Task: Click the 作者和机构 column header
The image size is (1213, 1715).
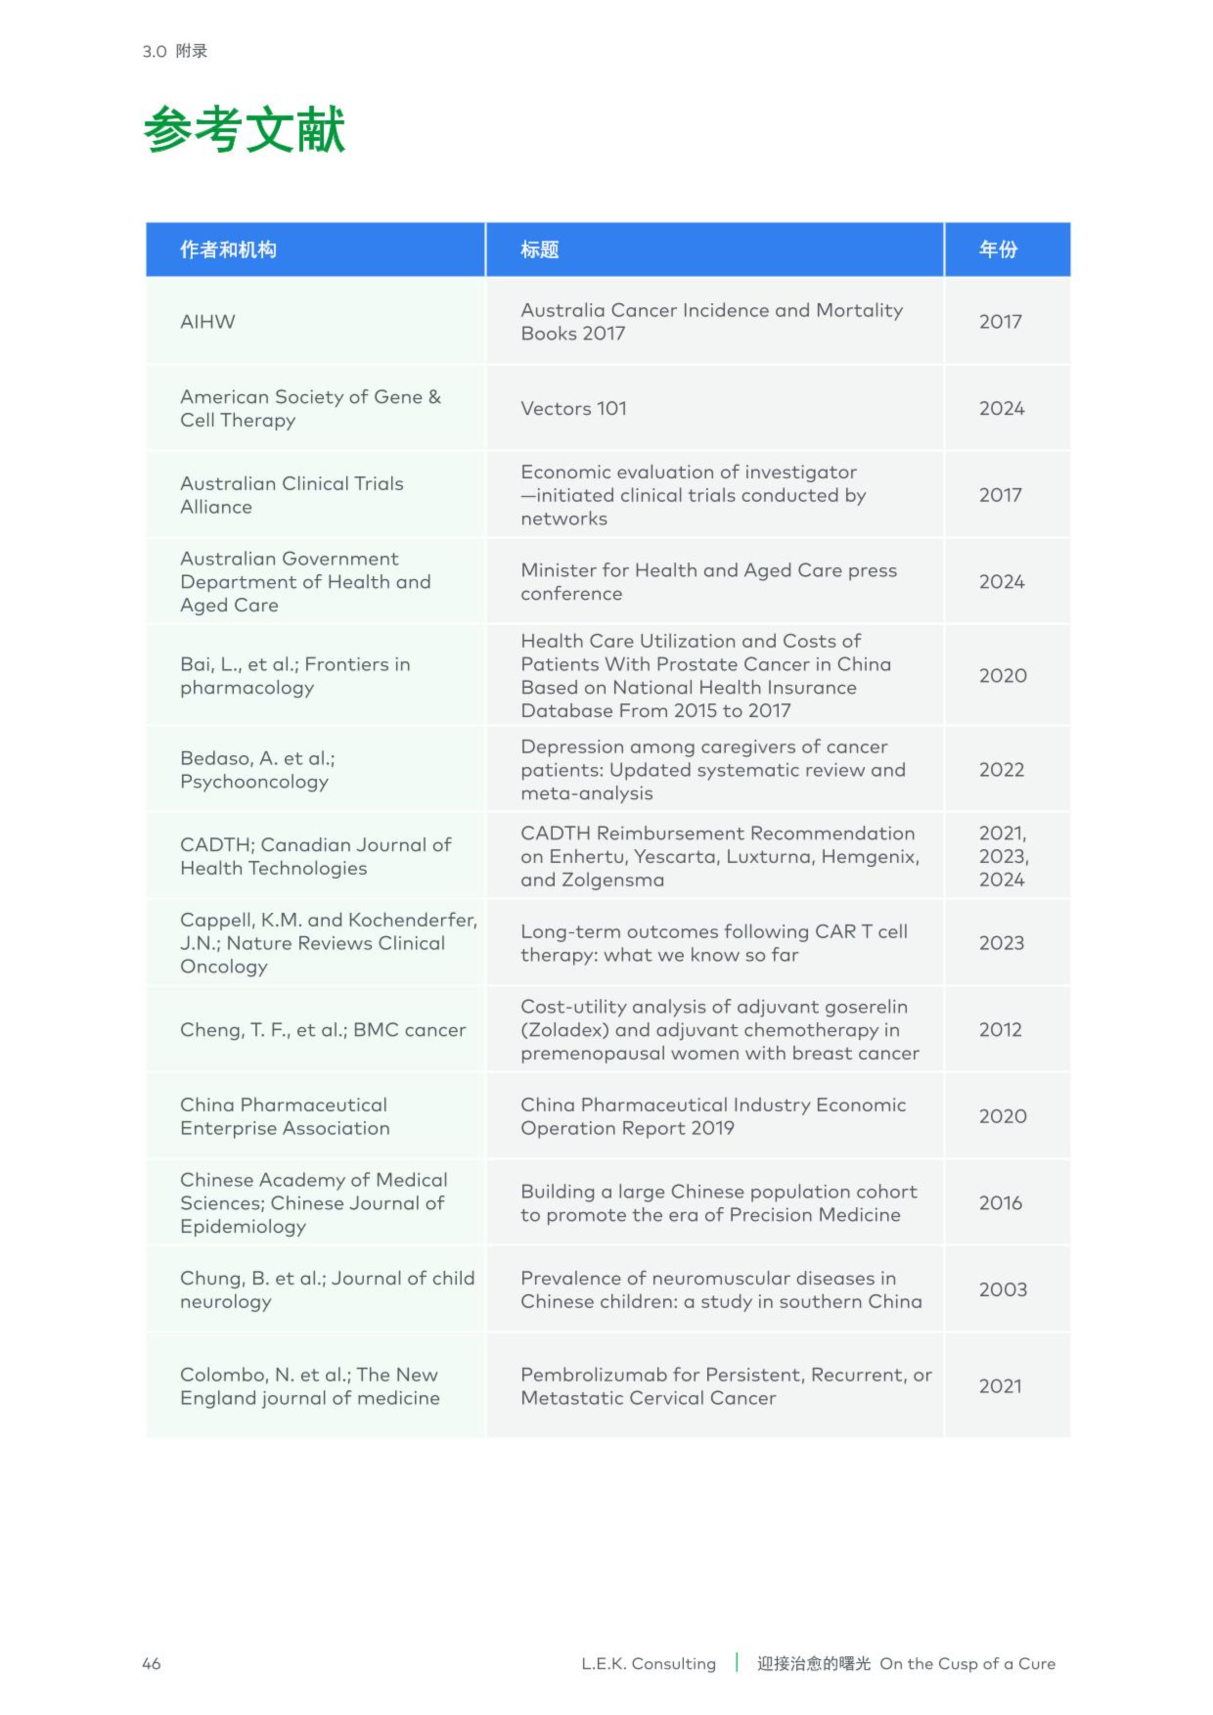Action: point(228,249)
